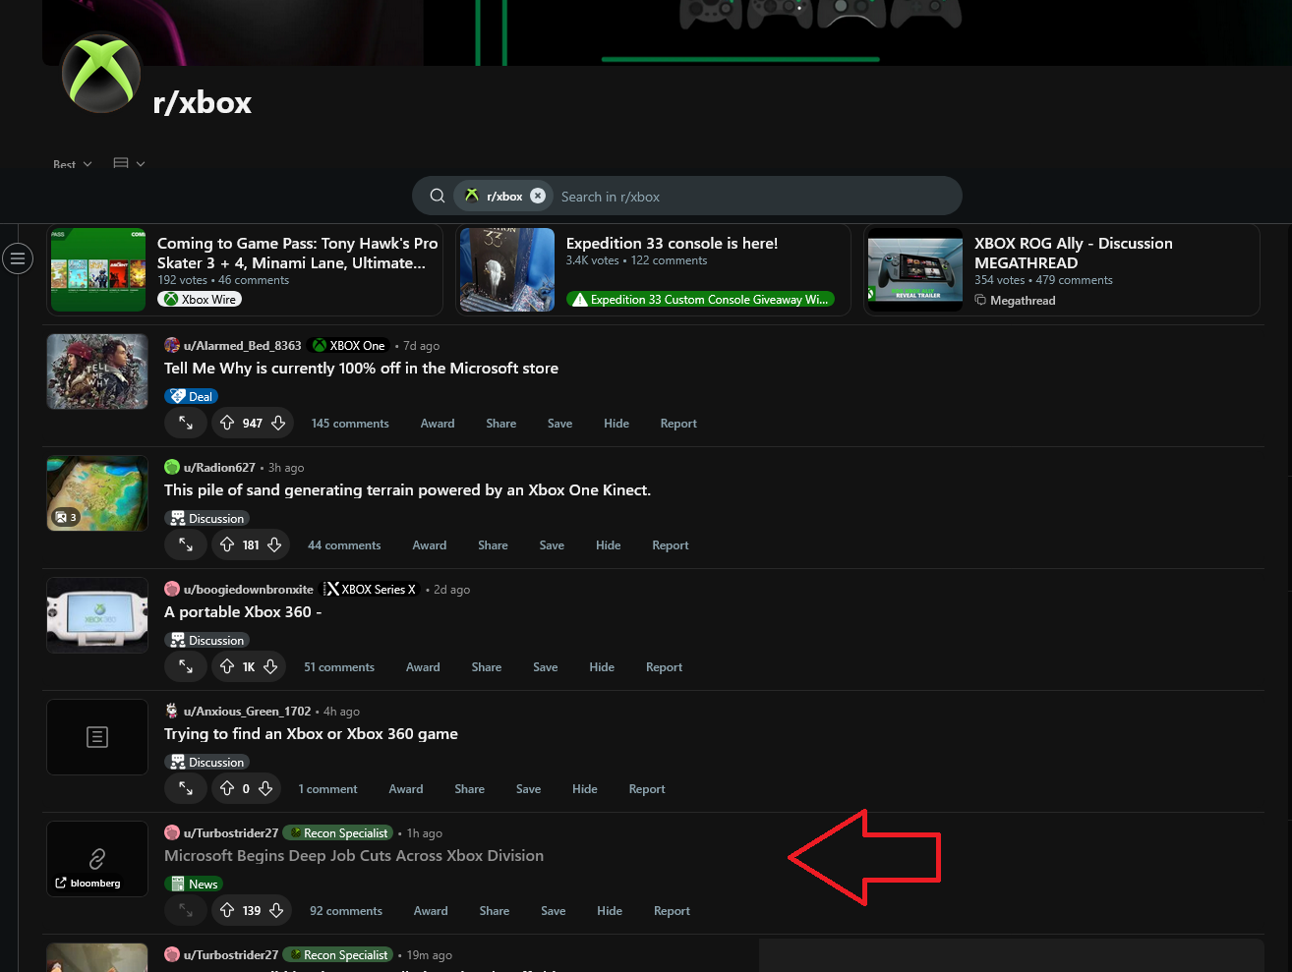The width and height of the screenshot is (1292, 972).
Task: Upvote the Tell Me Why post
Action: point(227,423)
